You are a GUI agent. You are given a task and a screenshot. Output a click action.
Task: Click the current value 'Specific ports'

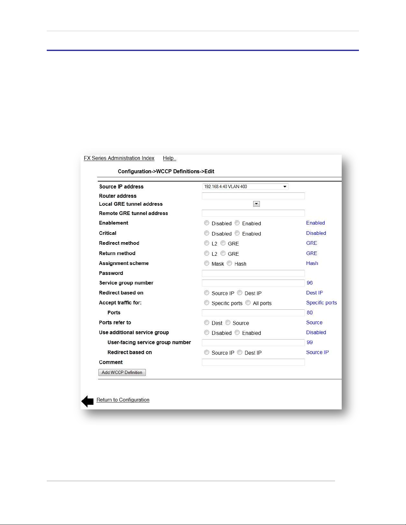point(321,303)
